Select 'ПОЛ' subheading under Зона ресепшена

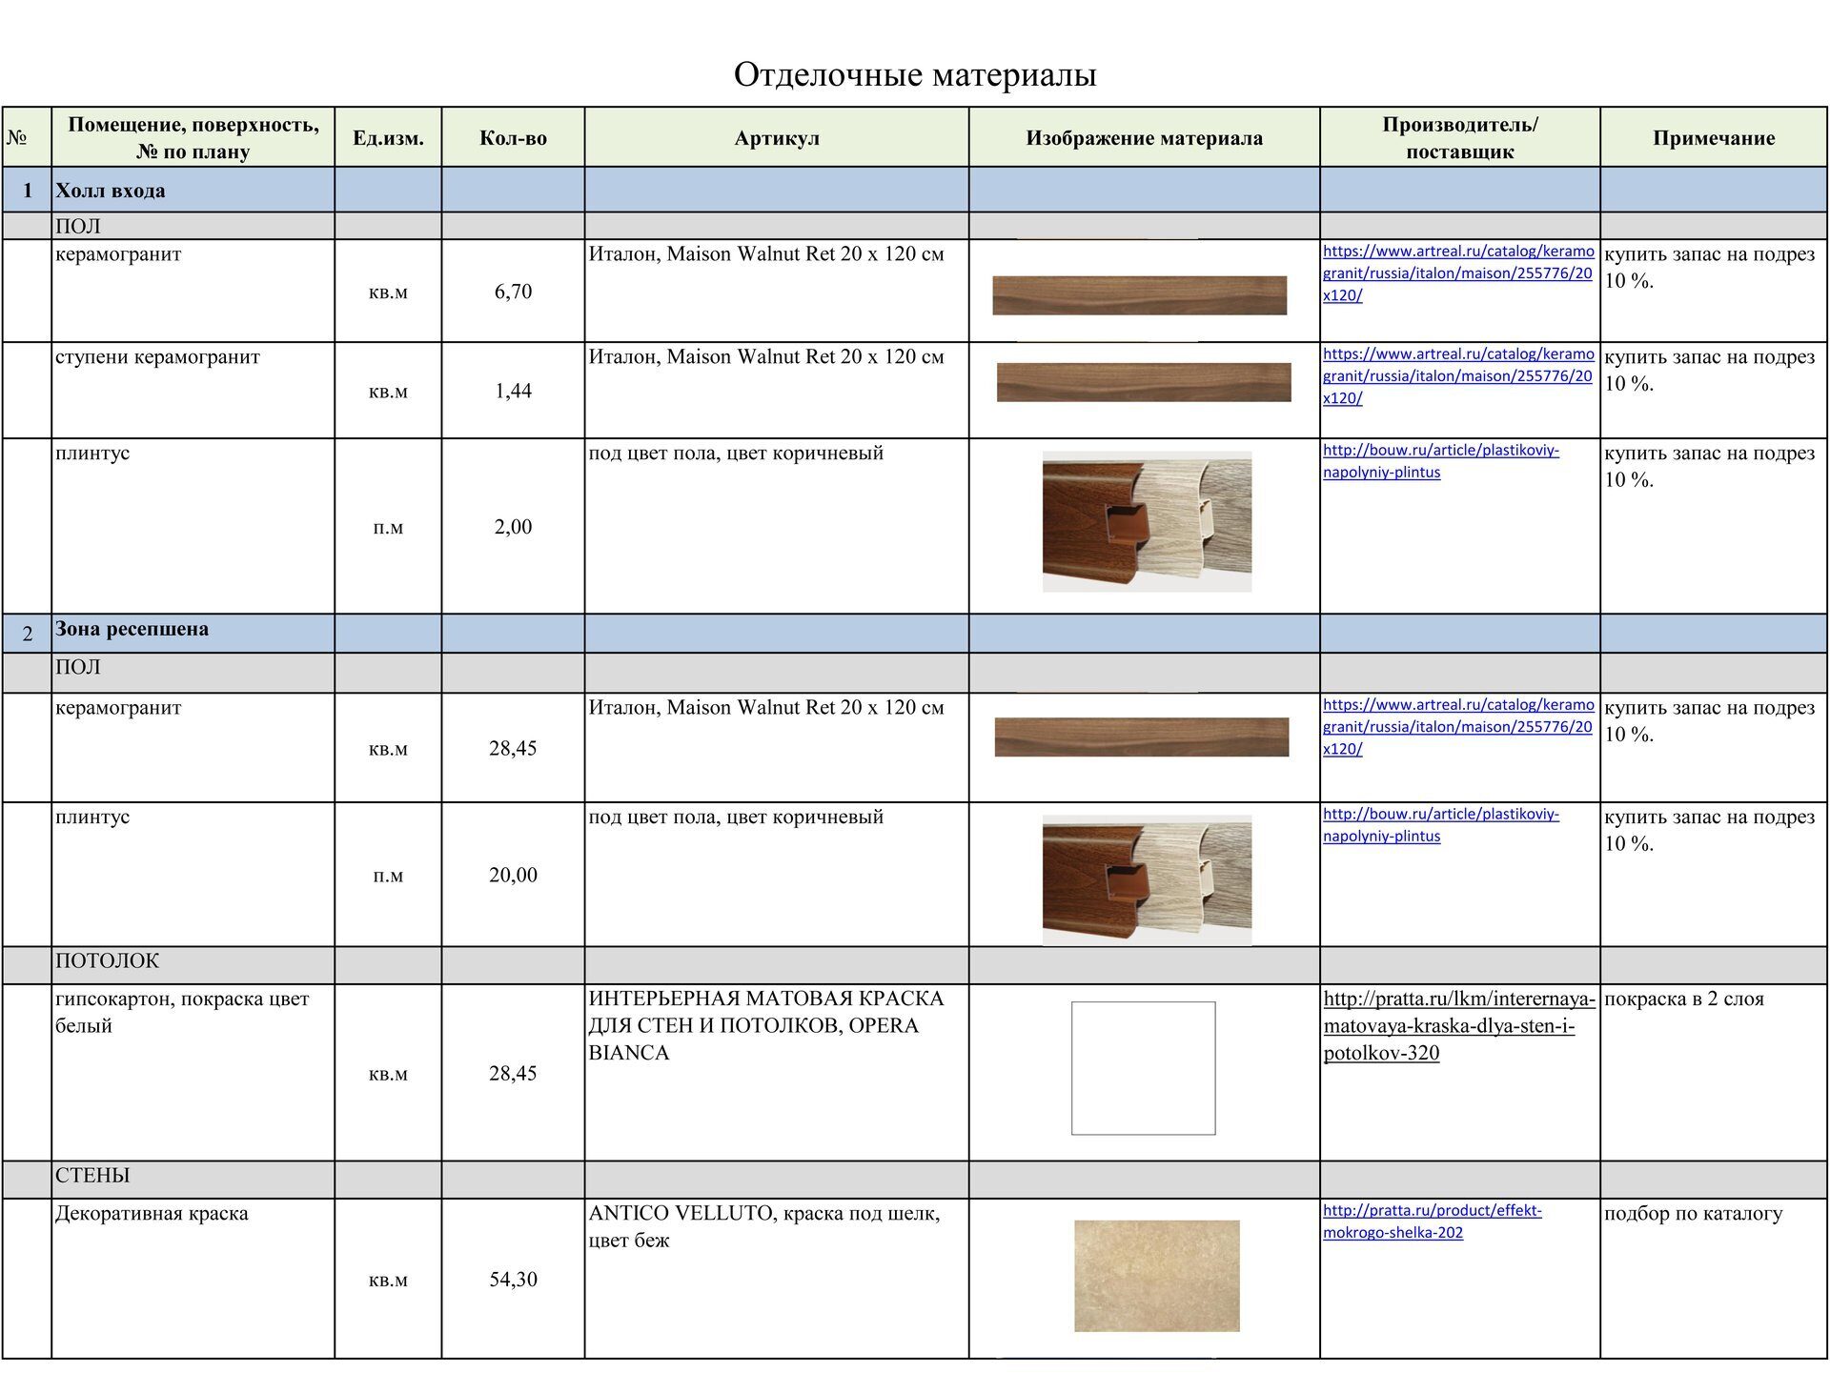[193, 673]
